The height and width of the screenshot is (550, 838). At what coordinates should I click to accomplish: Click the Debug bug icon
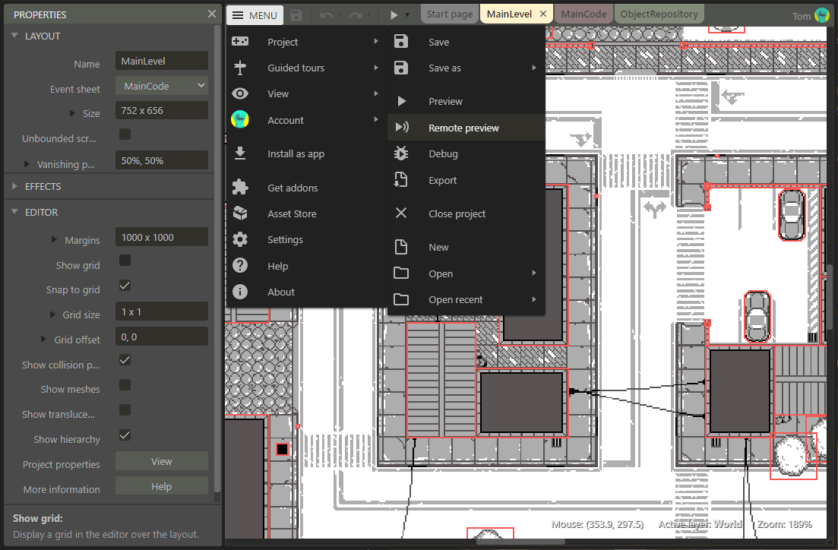pos(401,153)
